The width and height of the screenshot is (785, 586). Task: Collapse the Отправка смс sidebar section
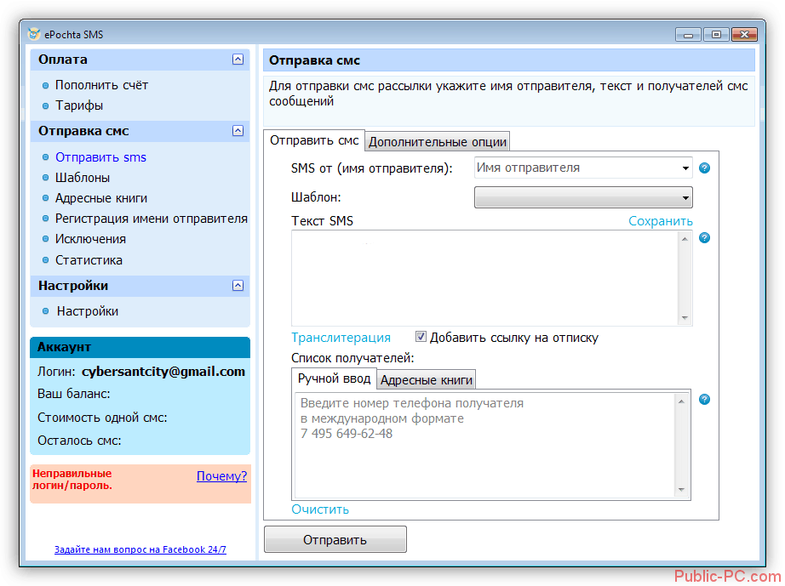(x=238, y=131)
